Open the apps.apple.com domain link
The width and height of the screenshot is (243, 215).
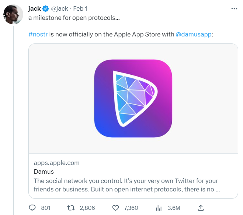point(56,163)
